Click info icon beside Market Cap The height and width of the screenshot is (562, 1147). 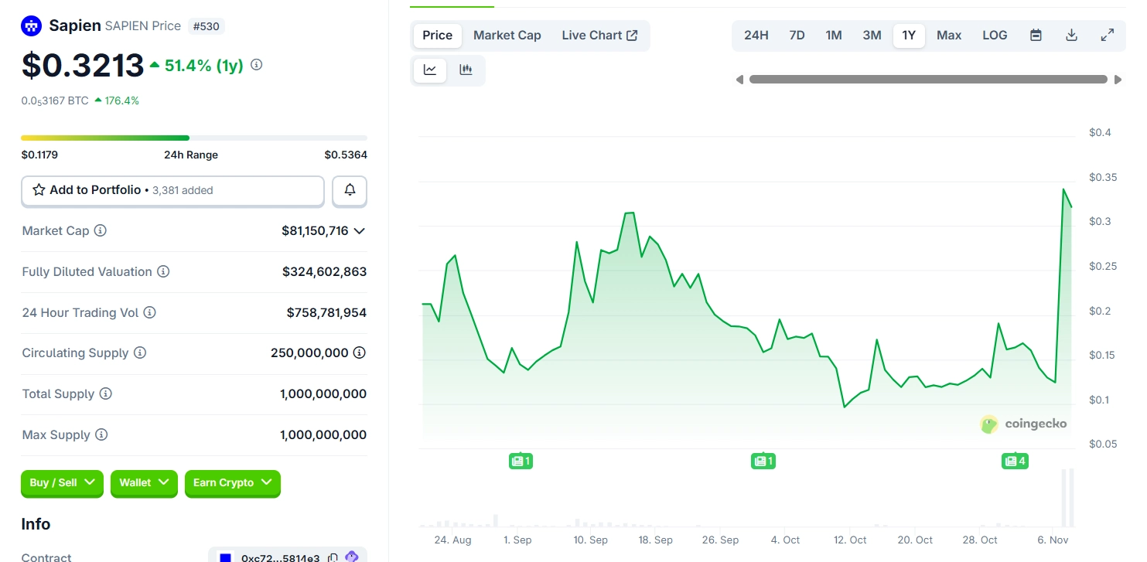(x=101, y=230)
